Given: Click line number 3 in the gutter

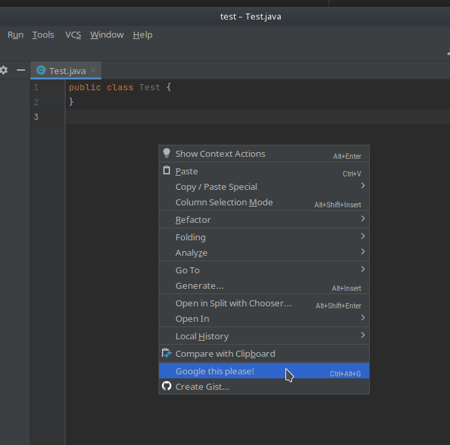Looking at the screenshot, I should [x=36, y=117].
